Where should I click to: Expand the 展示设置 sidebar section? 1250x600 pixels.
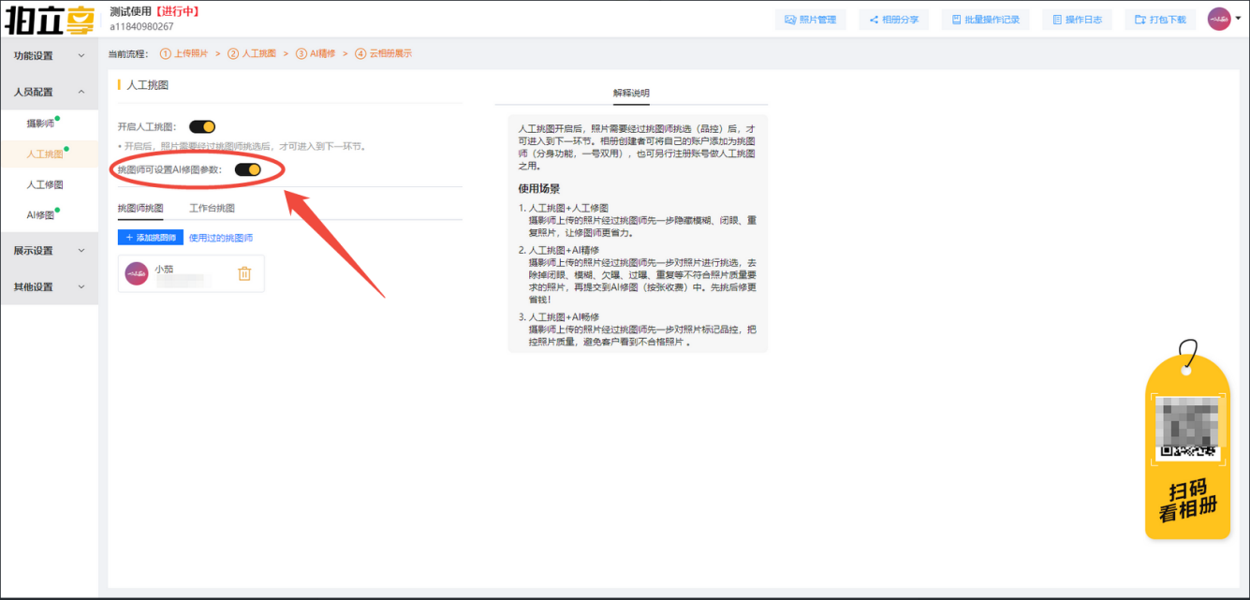[49, 251]
